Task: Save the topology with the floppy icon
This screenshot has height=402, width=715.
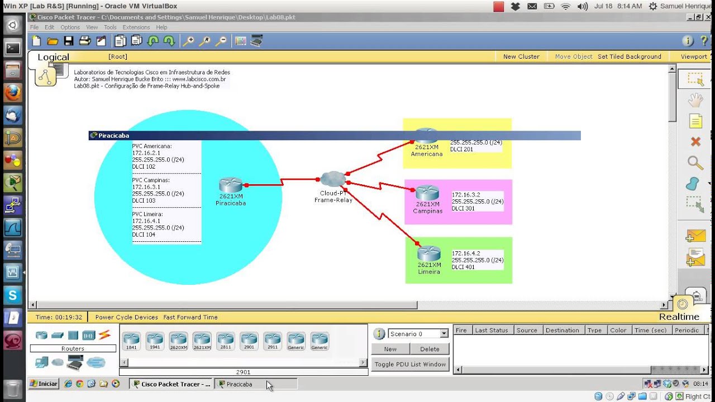Action: click(68, 41)
